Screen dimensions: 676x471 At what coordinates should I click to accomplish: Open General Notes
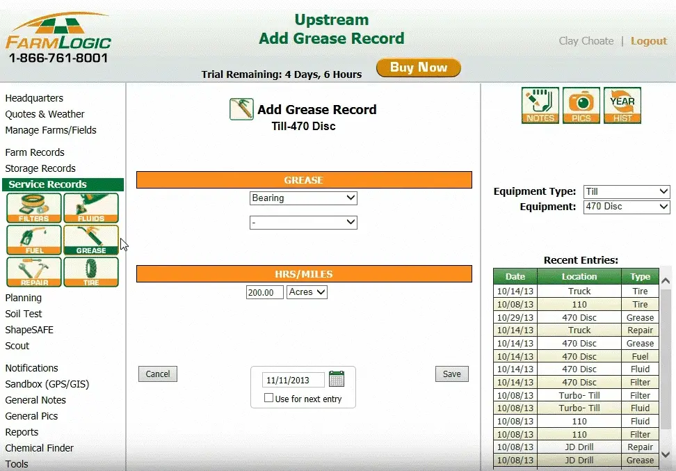pos(35,400)
